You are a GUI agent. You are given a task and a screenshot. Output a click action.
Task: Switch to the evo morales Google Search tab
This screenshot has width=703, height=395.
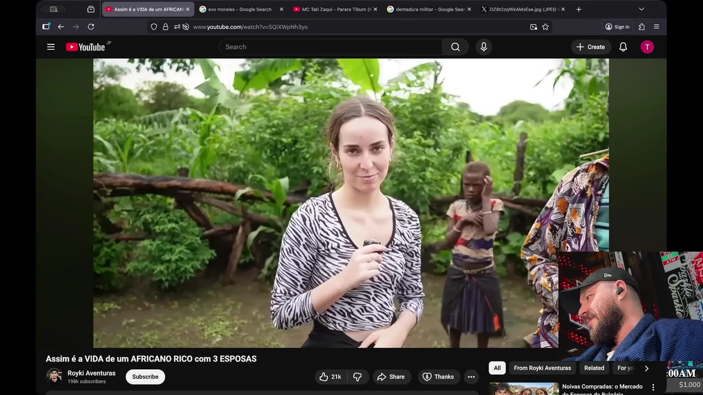239,9
